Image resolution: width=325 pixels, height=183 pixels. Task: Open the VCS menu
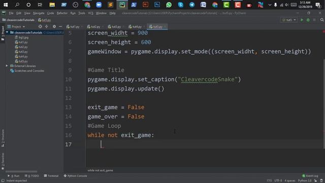[x=90, y=13]
